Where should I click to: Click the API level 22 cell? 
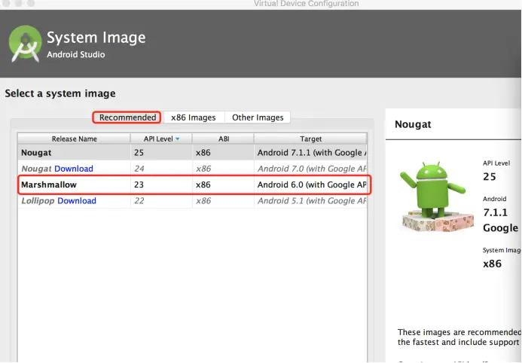(161, 200)
